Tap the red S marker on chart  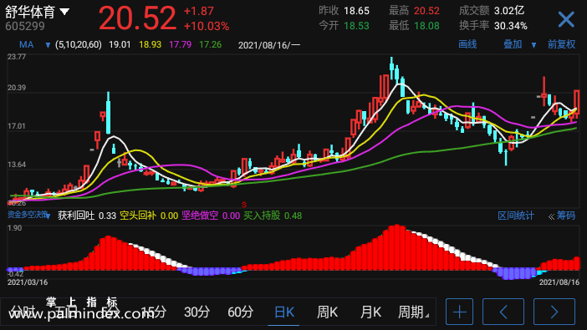click(244, 205)
